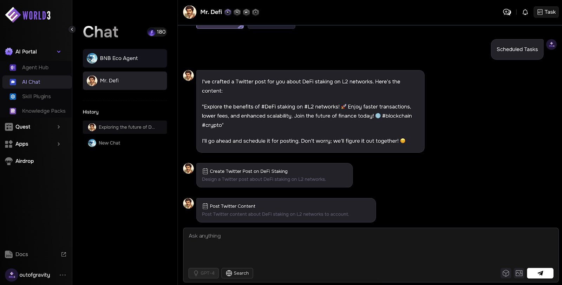Open Agent Hub in the sidebar
Image resolution: width=562 pixels, height=285 pixels.
coord(35,67)
